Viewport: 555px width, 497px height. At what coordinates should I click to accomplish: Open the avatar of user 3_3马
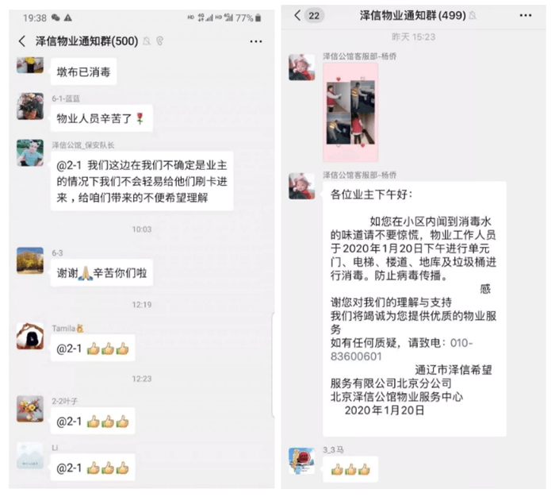301,460
